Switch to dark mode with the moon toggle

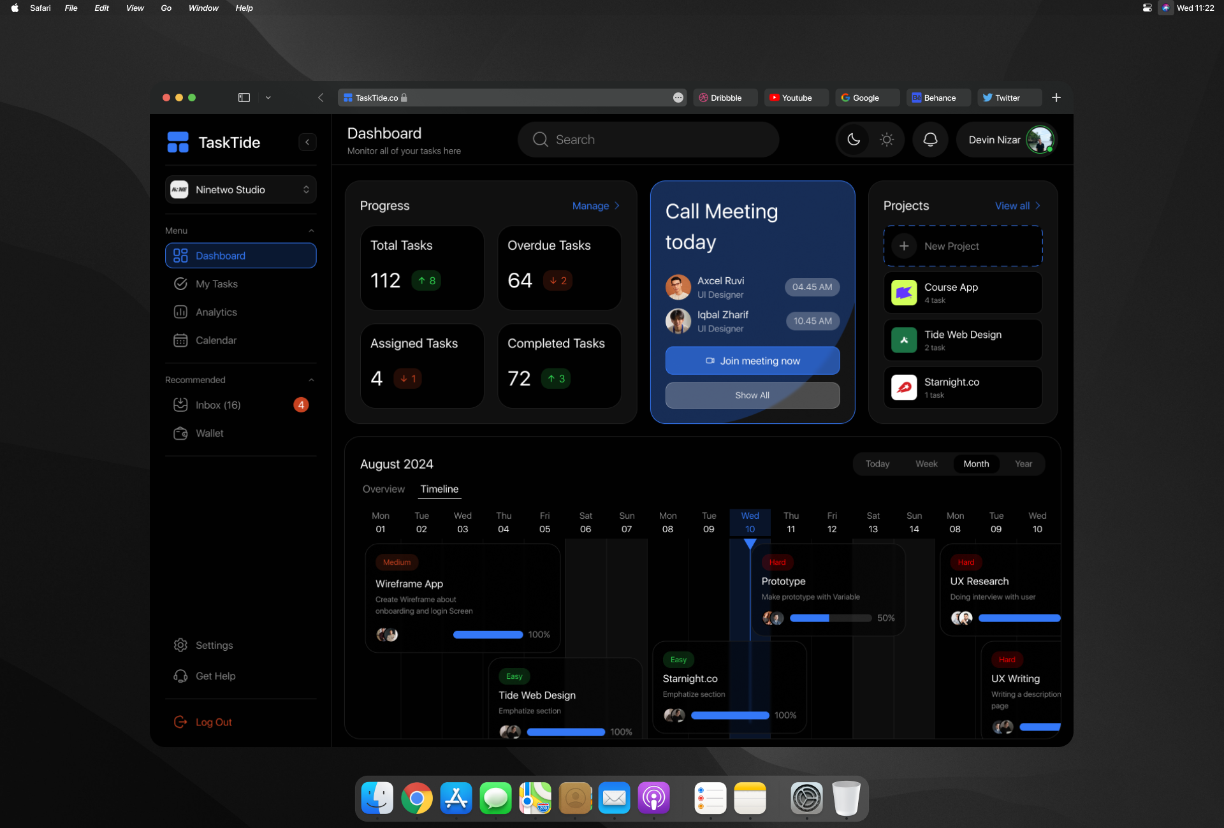click(854, 139)
